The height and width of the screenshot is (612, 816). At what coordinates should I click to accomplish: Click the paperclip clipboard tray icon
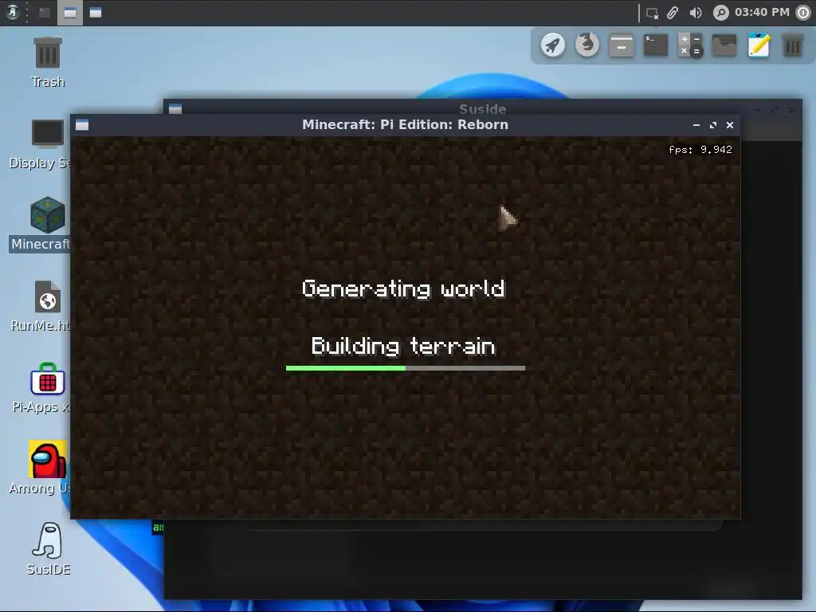point(673,13)
